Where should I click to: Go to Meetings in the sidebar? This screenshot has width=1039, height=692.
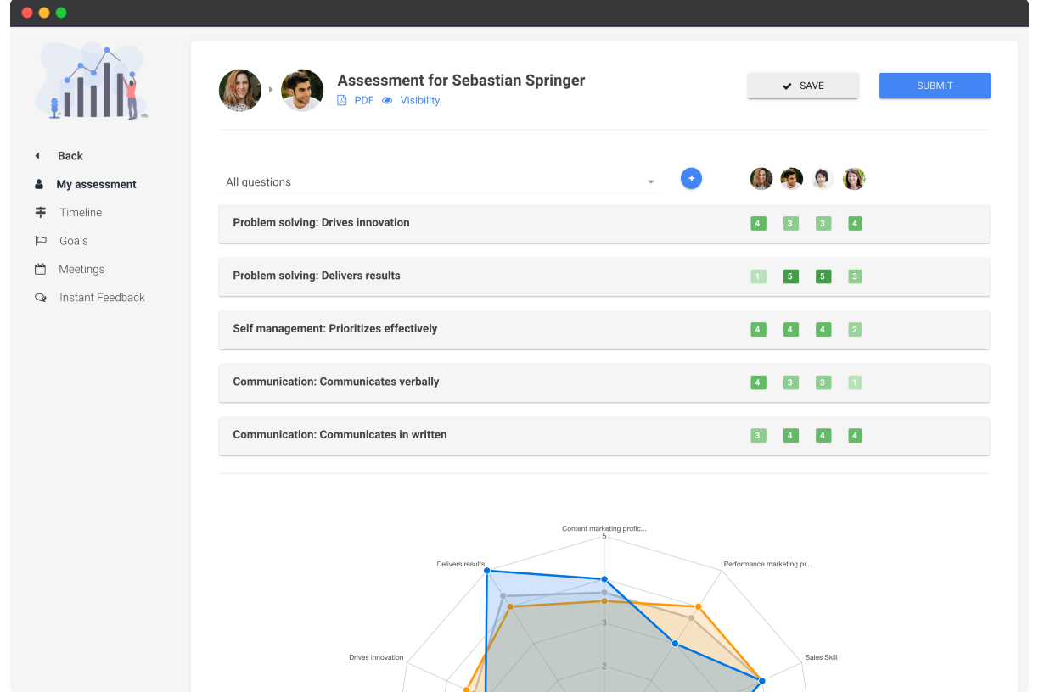pyautogui.click(x=81, y=269)
